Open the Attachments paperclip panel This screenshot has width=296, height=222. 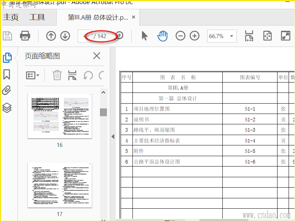pyautogui.click(x=7, y=90)
